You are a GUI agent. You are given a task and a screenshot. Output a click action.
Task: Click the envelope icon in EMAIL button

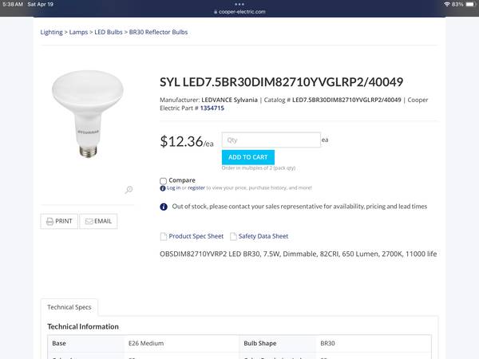89,221
